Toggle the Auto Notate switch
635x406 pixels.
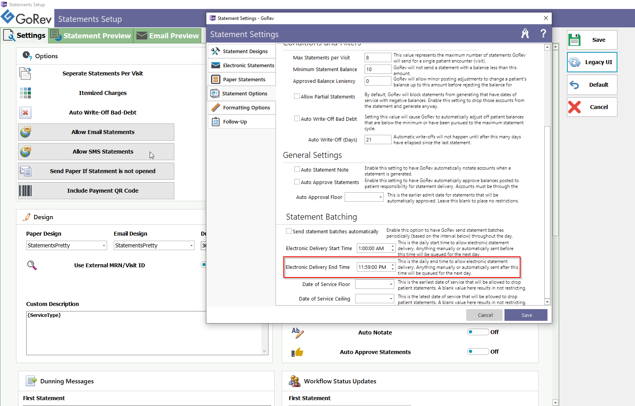[x=478, y=332]
